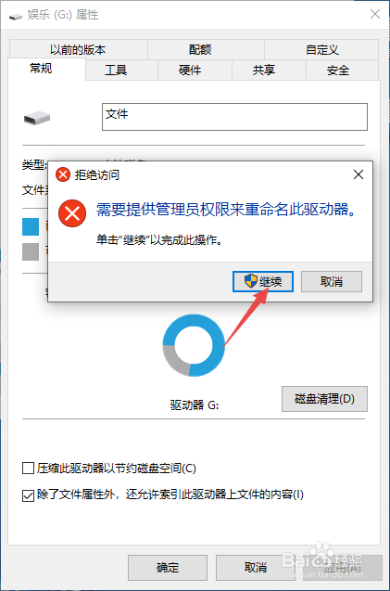Go to the 安全 tab
390x591 pixels.
[x=338, y=71]
